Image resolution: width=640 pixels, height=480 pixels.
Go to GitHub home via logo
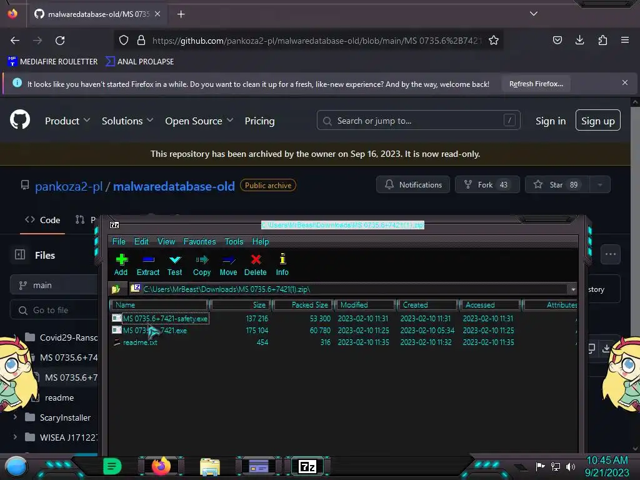pos(20,120)
